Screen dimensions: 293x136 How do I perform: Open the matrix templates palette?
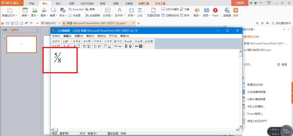tap(139, 46)
